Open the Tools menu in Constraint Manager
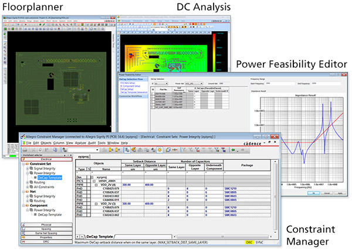This screenshot has width=352, height=252. click(x=101, y=143)
